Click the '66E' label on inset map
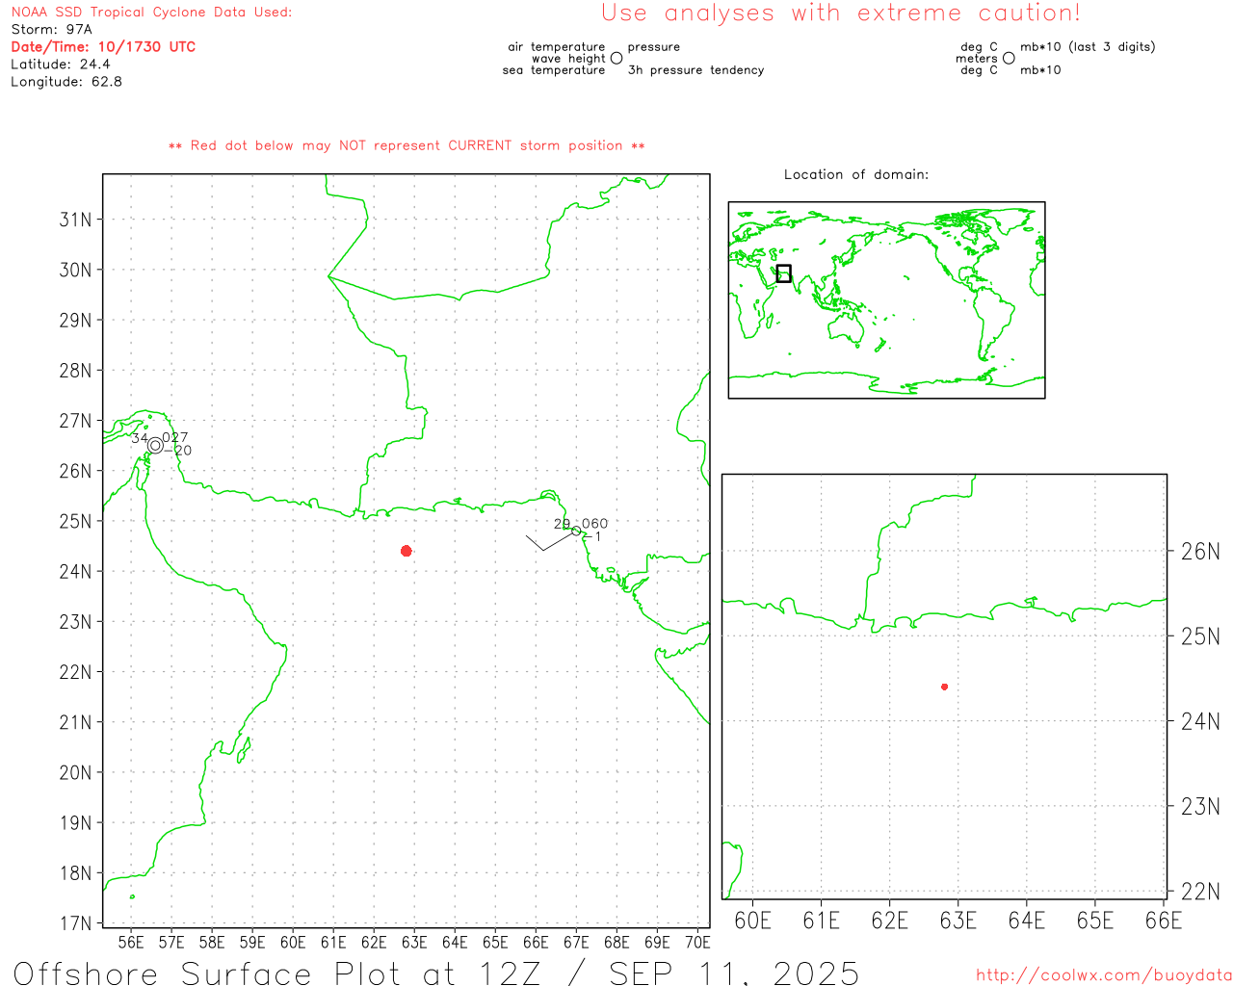The width and height of the screenshot is (1233, 986). click(x=1164, y=921)
